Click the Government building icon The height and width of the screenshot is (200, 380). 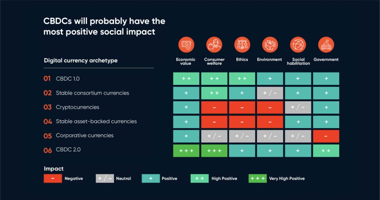click(326, 45)
